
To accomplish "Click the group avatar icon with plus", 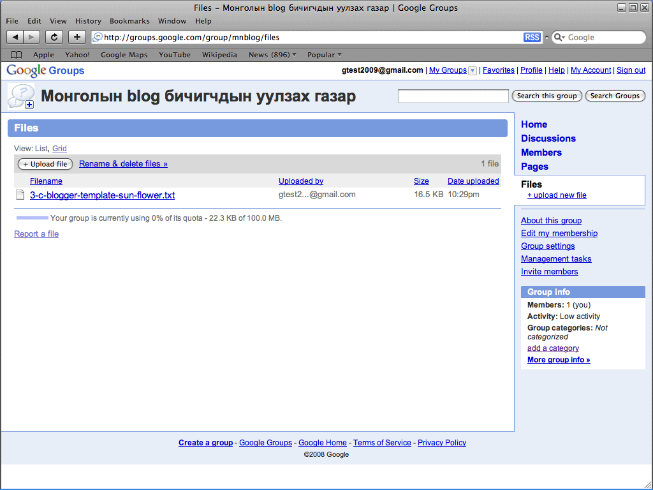I will tap(21, 96).
